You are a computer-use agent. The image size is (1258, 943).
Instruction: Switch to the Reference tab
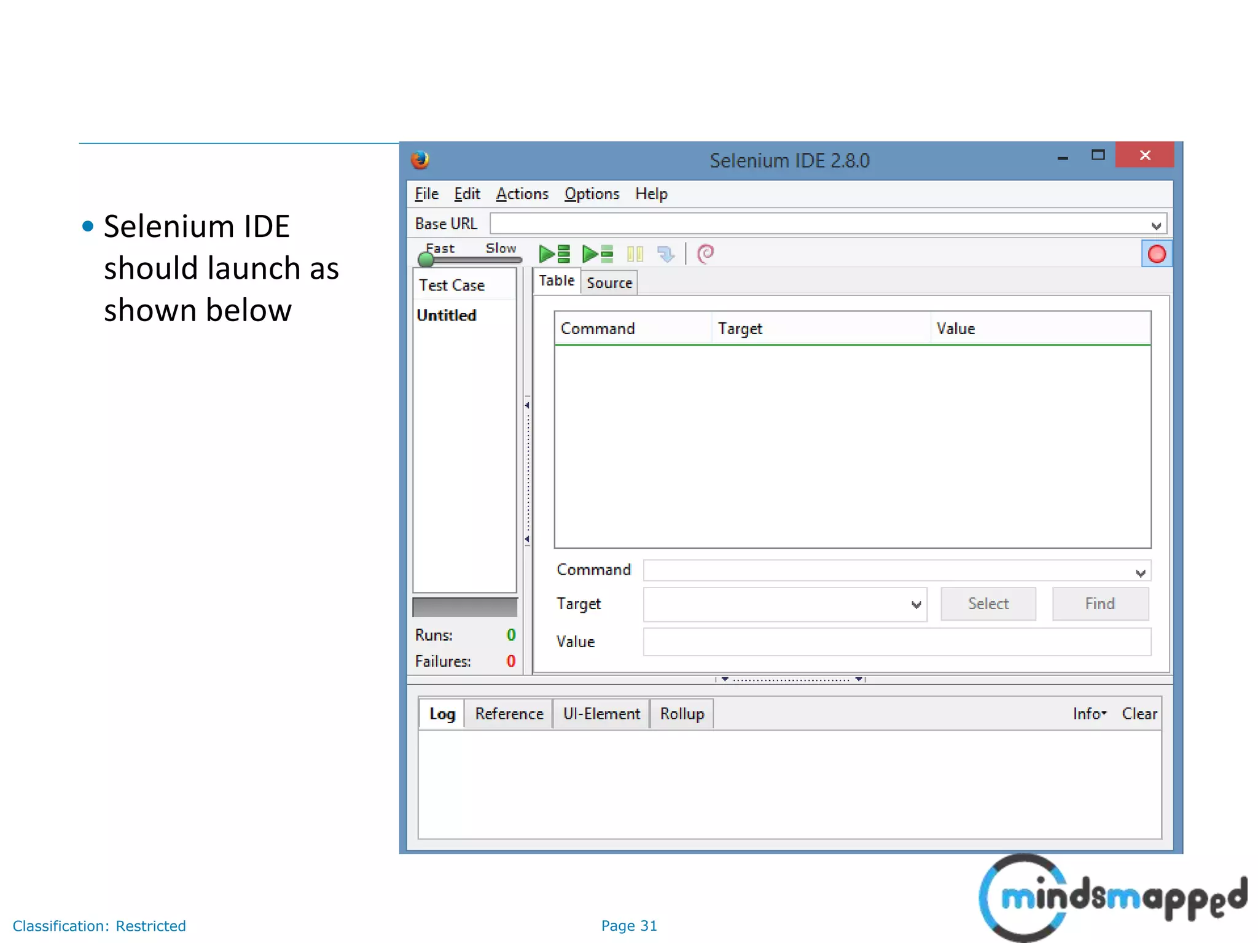tap(509, 713)
